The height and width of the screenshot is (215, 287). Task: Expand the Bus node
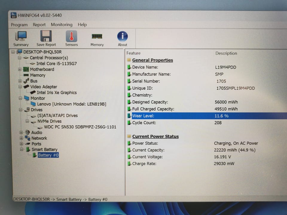pyautogui.click(x=20, y=81)
